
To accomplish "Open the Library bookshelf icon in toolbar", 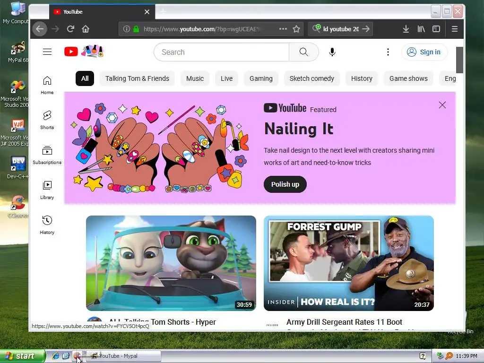I will [x=421, y=29].
